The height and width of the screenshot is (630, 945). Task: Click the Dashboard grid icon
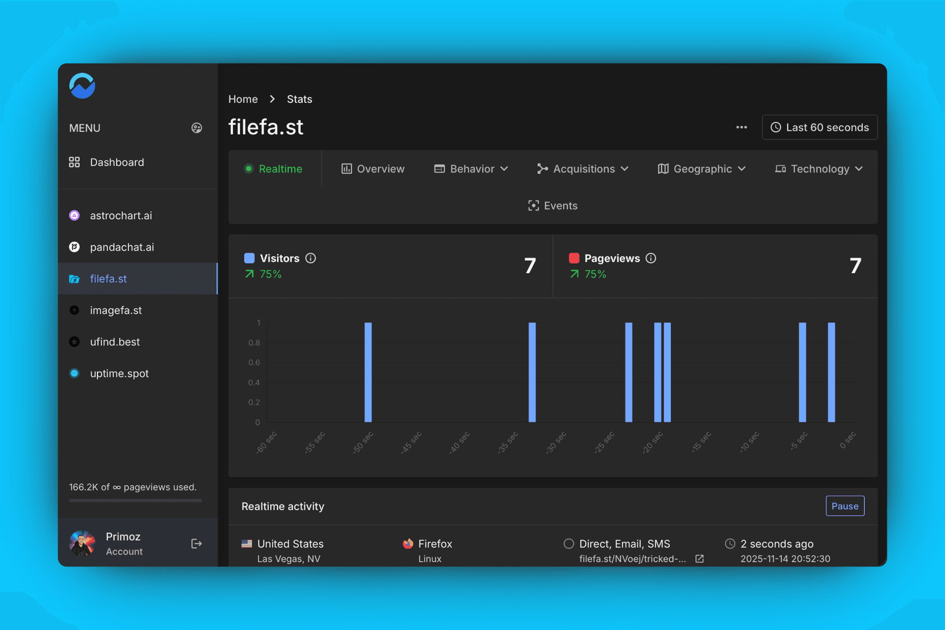[x=74, y=162]
